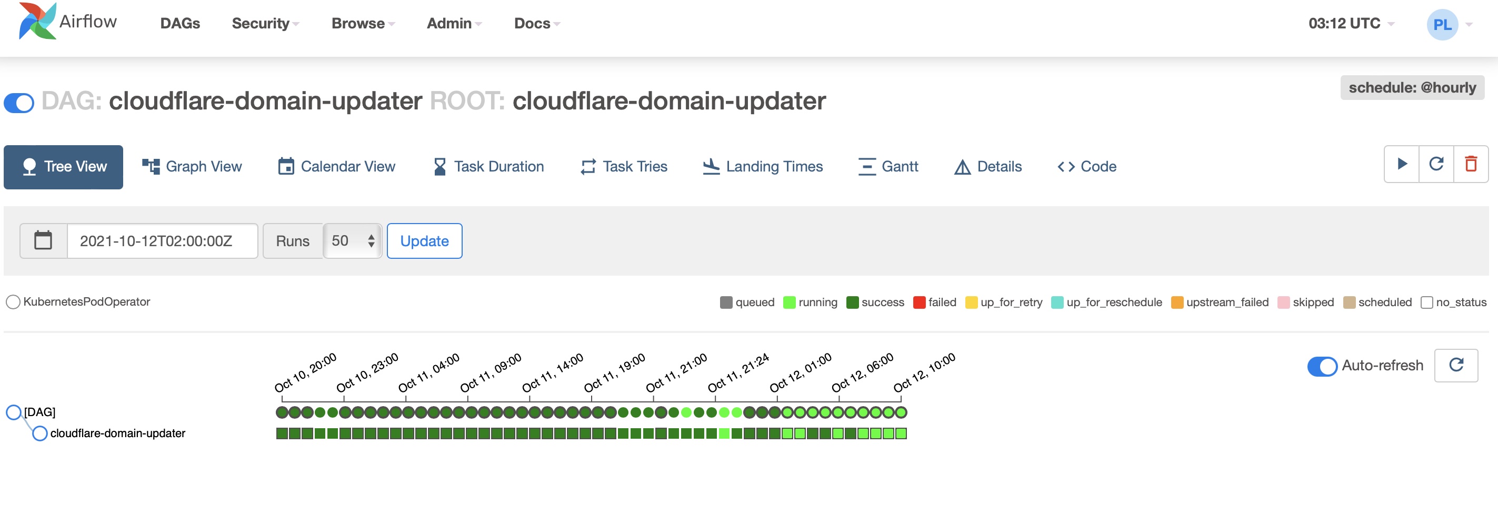
Task: Click the failed legend swatch
Action: coord(920,303)
